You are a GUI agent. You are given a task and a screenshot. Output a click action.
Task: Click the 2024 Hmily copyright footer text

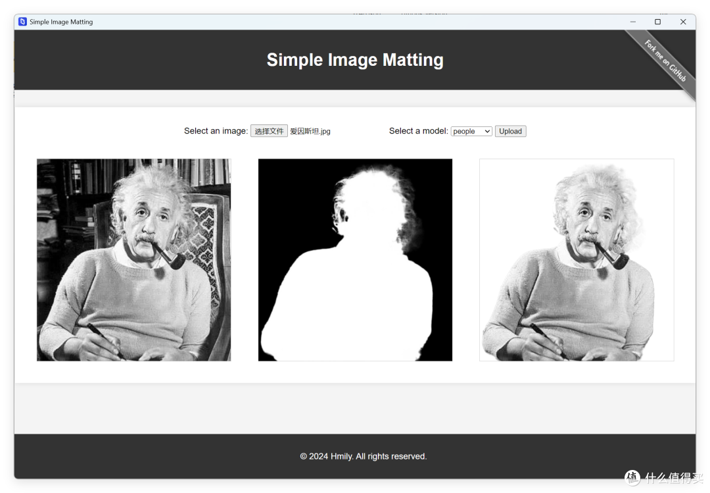click(364, 456)
